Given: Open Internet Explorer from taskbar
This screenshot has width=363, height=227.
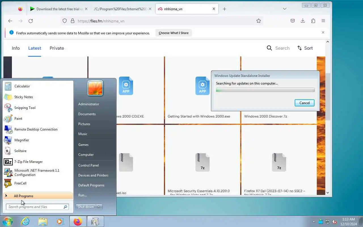Looking at the screenshot, I should click(26, 221).
